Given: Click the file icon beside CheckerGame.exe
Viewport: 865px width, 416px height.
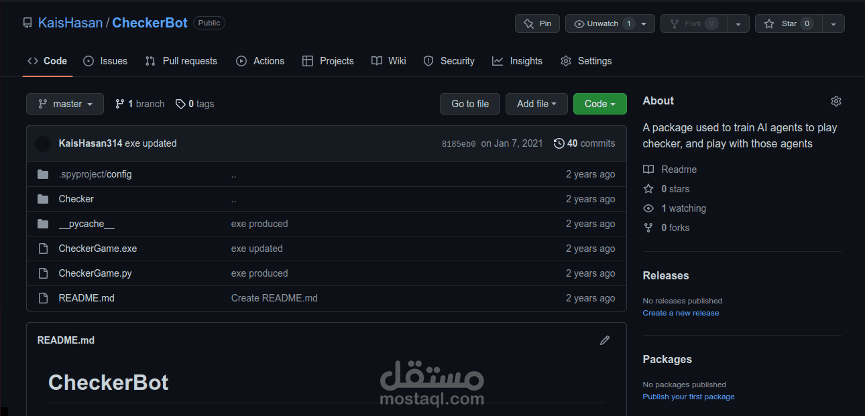Looking at the screenshot, I should click(43, 249).
